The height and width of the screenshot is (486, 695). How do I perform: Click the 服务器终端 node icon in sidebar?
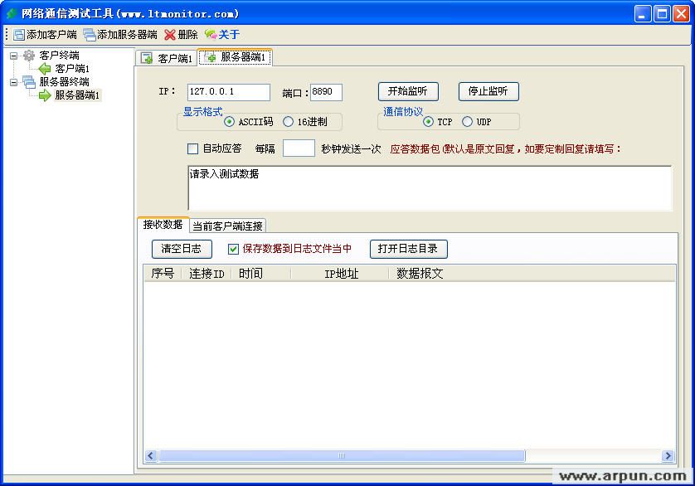(31, 81)
